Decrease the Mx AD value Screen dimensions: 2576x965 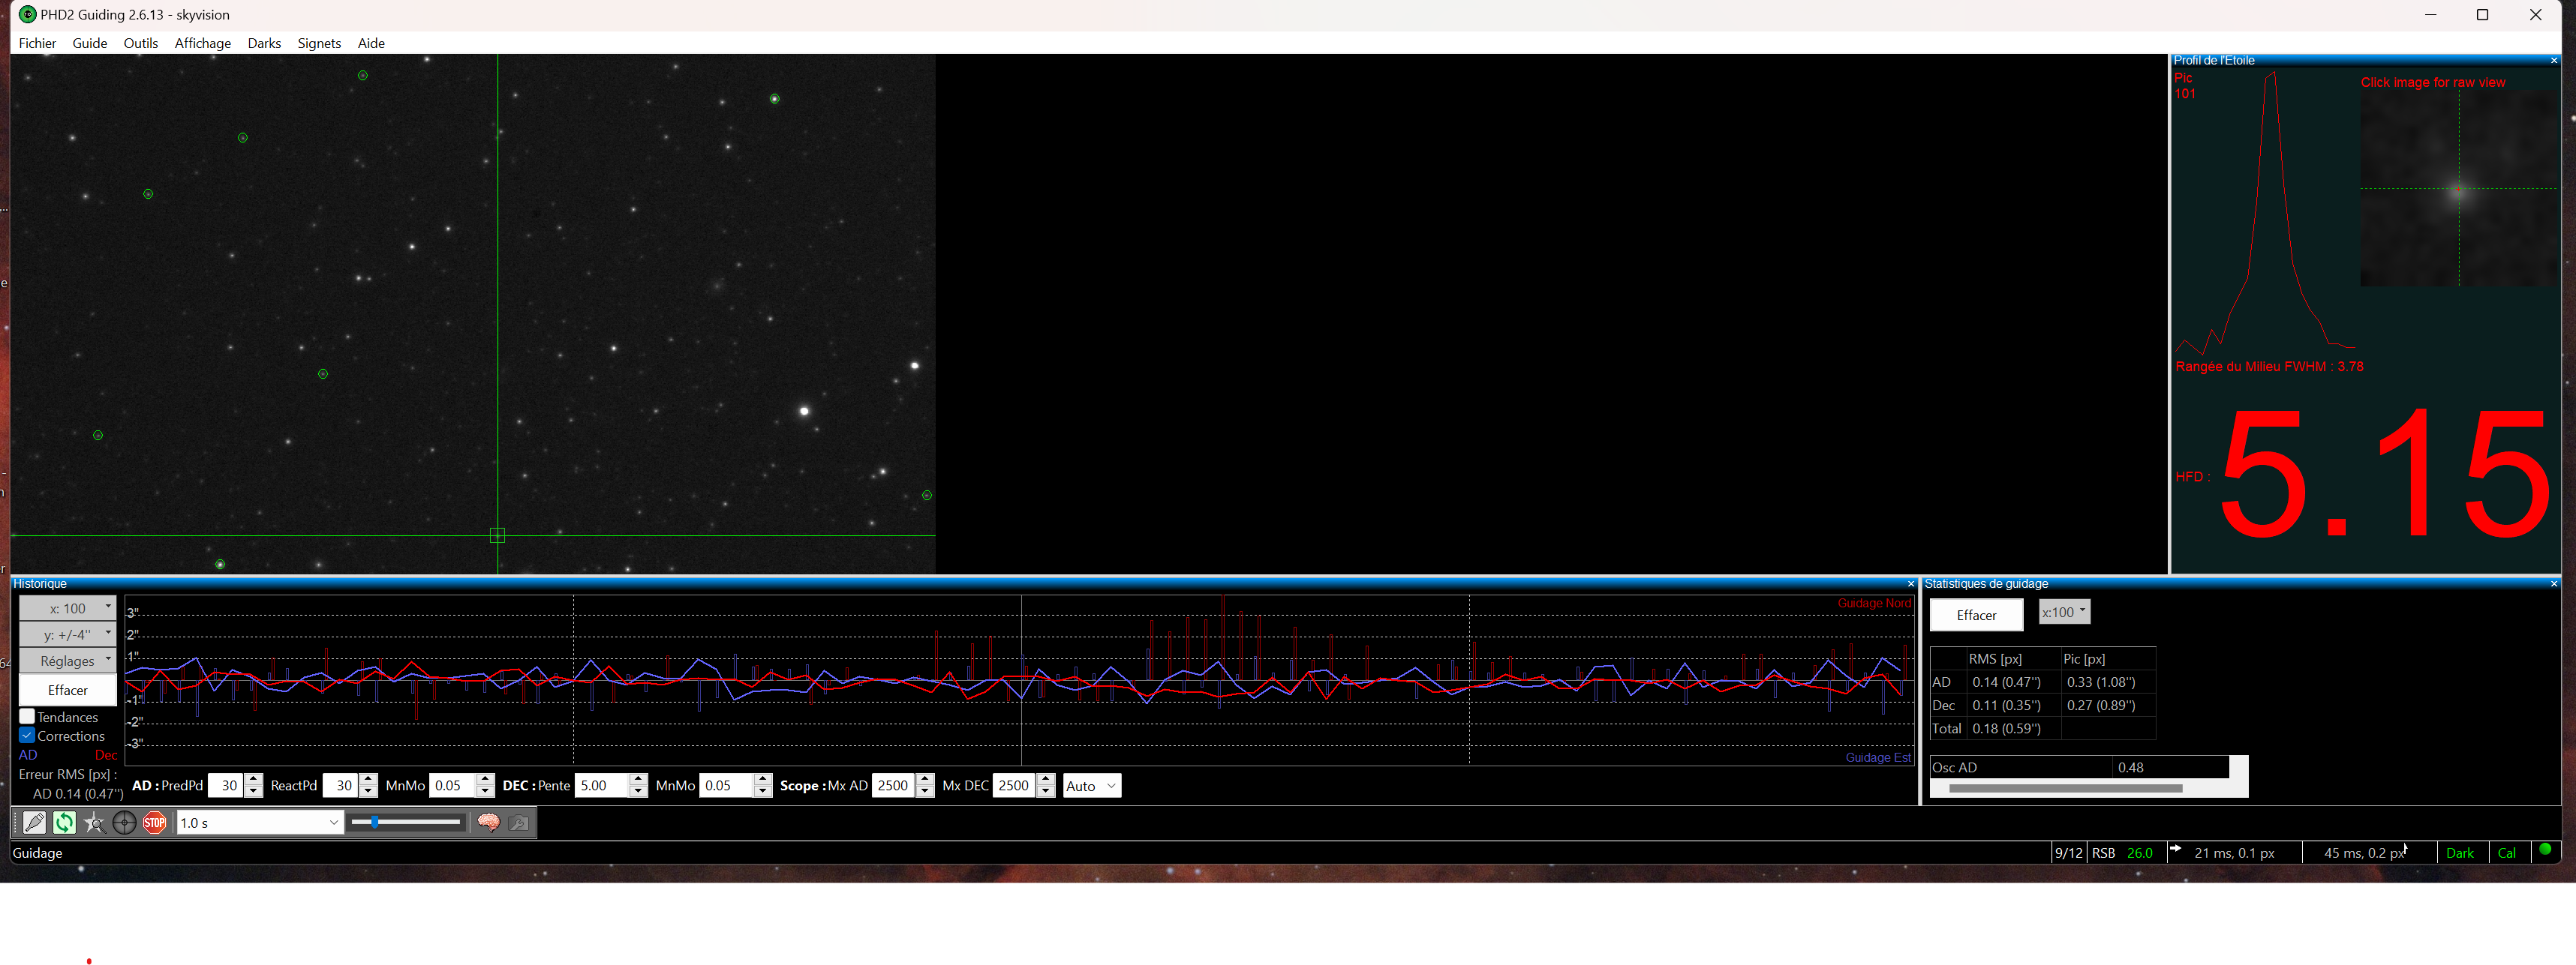925,791
